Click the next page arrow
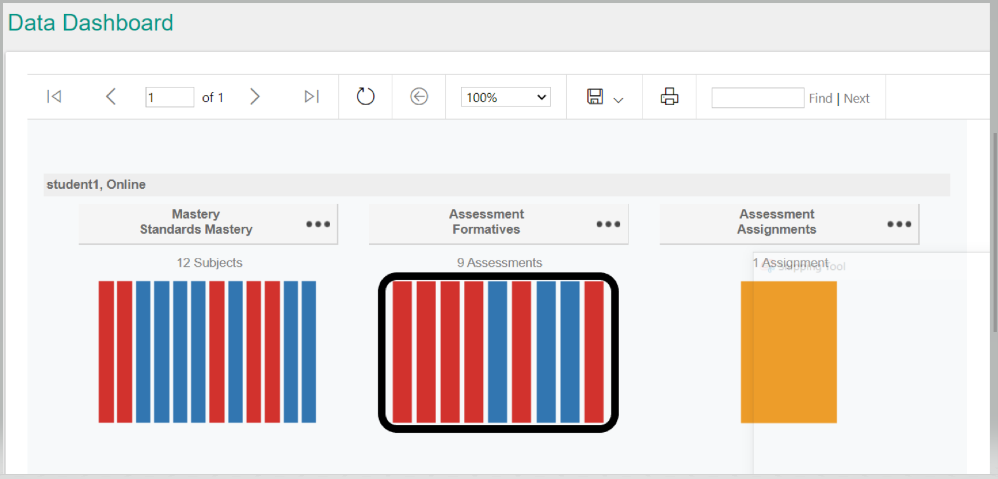Viewport: 998px width, 479px height. pyautogui.click(x=255, y=97)
